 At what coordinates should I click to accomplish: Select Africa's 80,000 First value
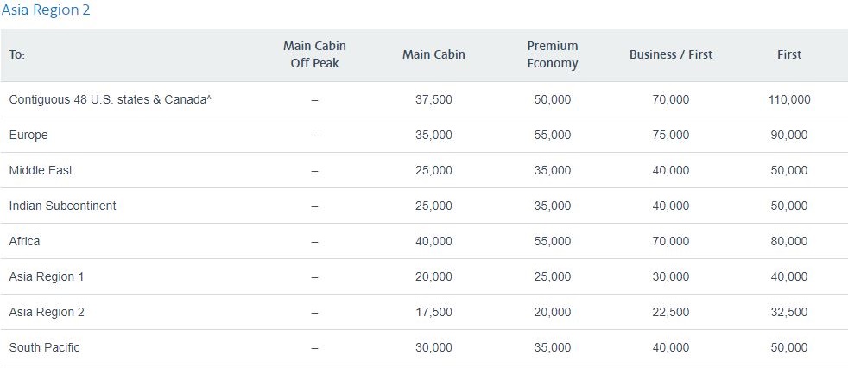click(789, 241)
